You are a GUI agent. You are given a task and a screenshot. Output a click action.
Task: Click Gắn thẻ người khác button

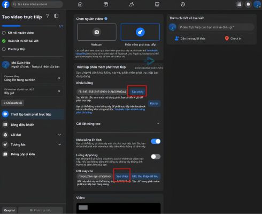tap(190, 39)
